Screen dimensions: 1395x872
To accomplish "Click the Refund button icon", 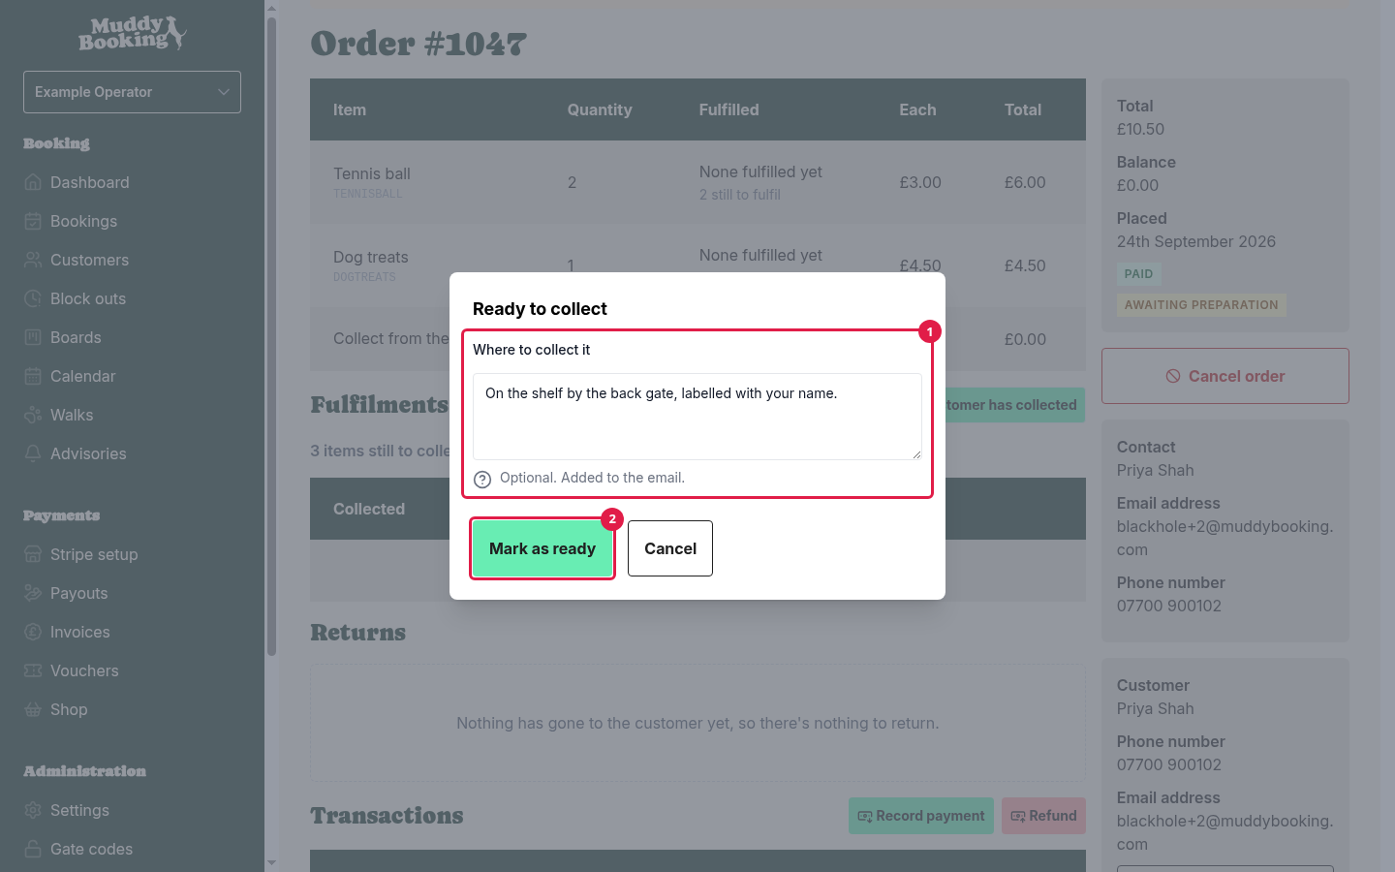I will pyautogui.click(x=1017, y=816).
